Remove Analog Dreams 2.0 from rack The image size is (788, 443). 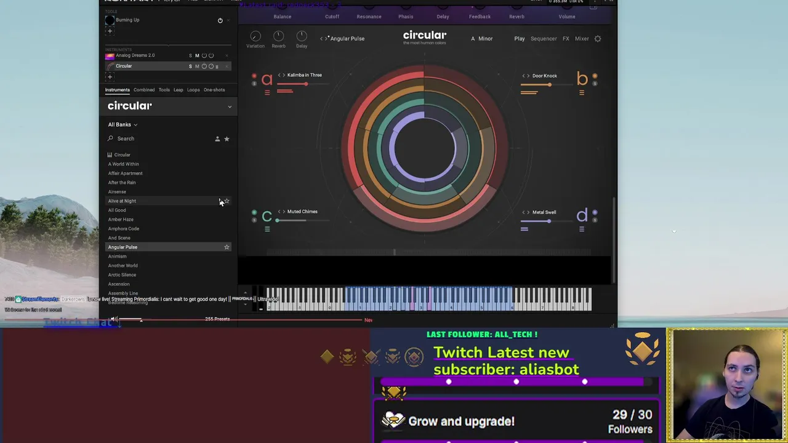(x=227, y=56)
